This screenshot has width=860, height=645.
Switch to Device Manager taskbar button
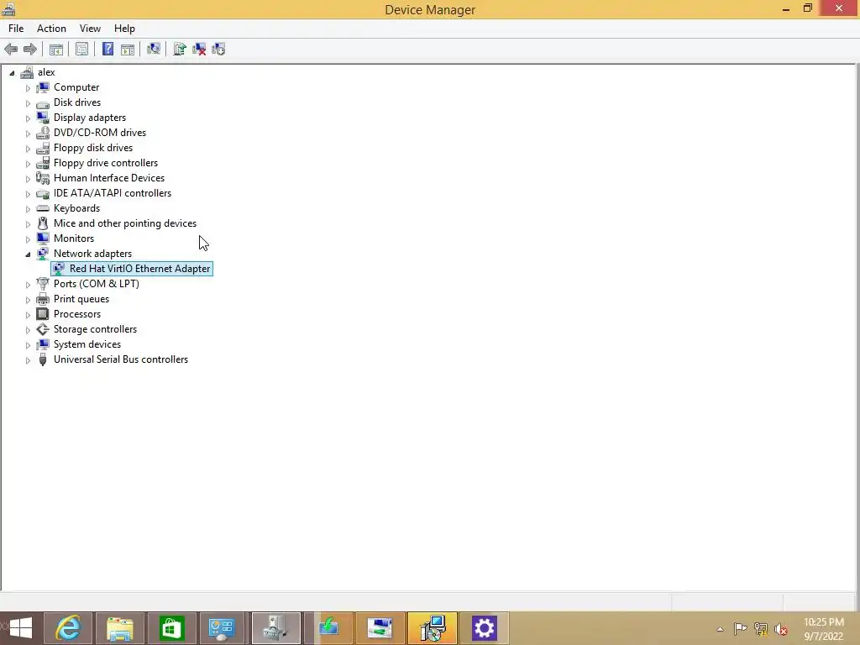pyautogui.click(x=275, y=628)
